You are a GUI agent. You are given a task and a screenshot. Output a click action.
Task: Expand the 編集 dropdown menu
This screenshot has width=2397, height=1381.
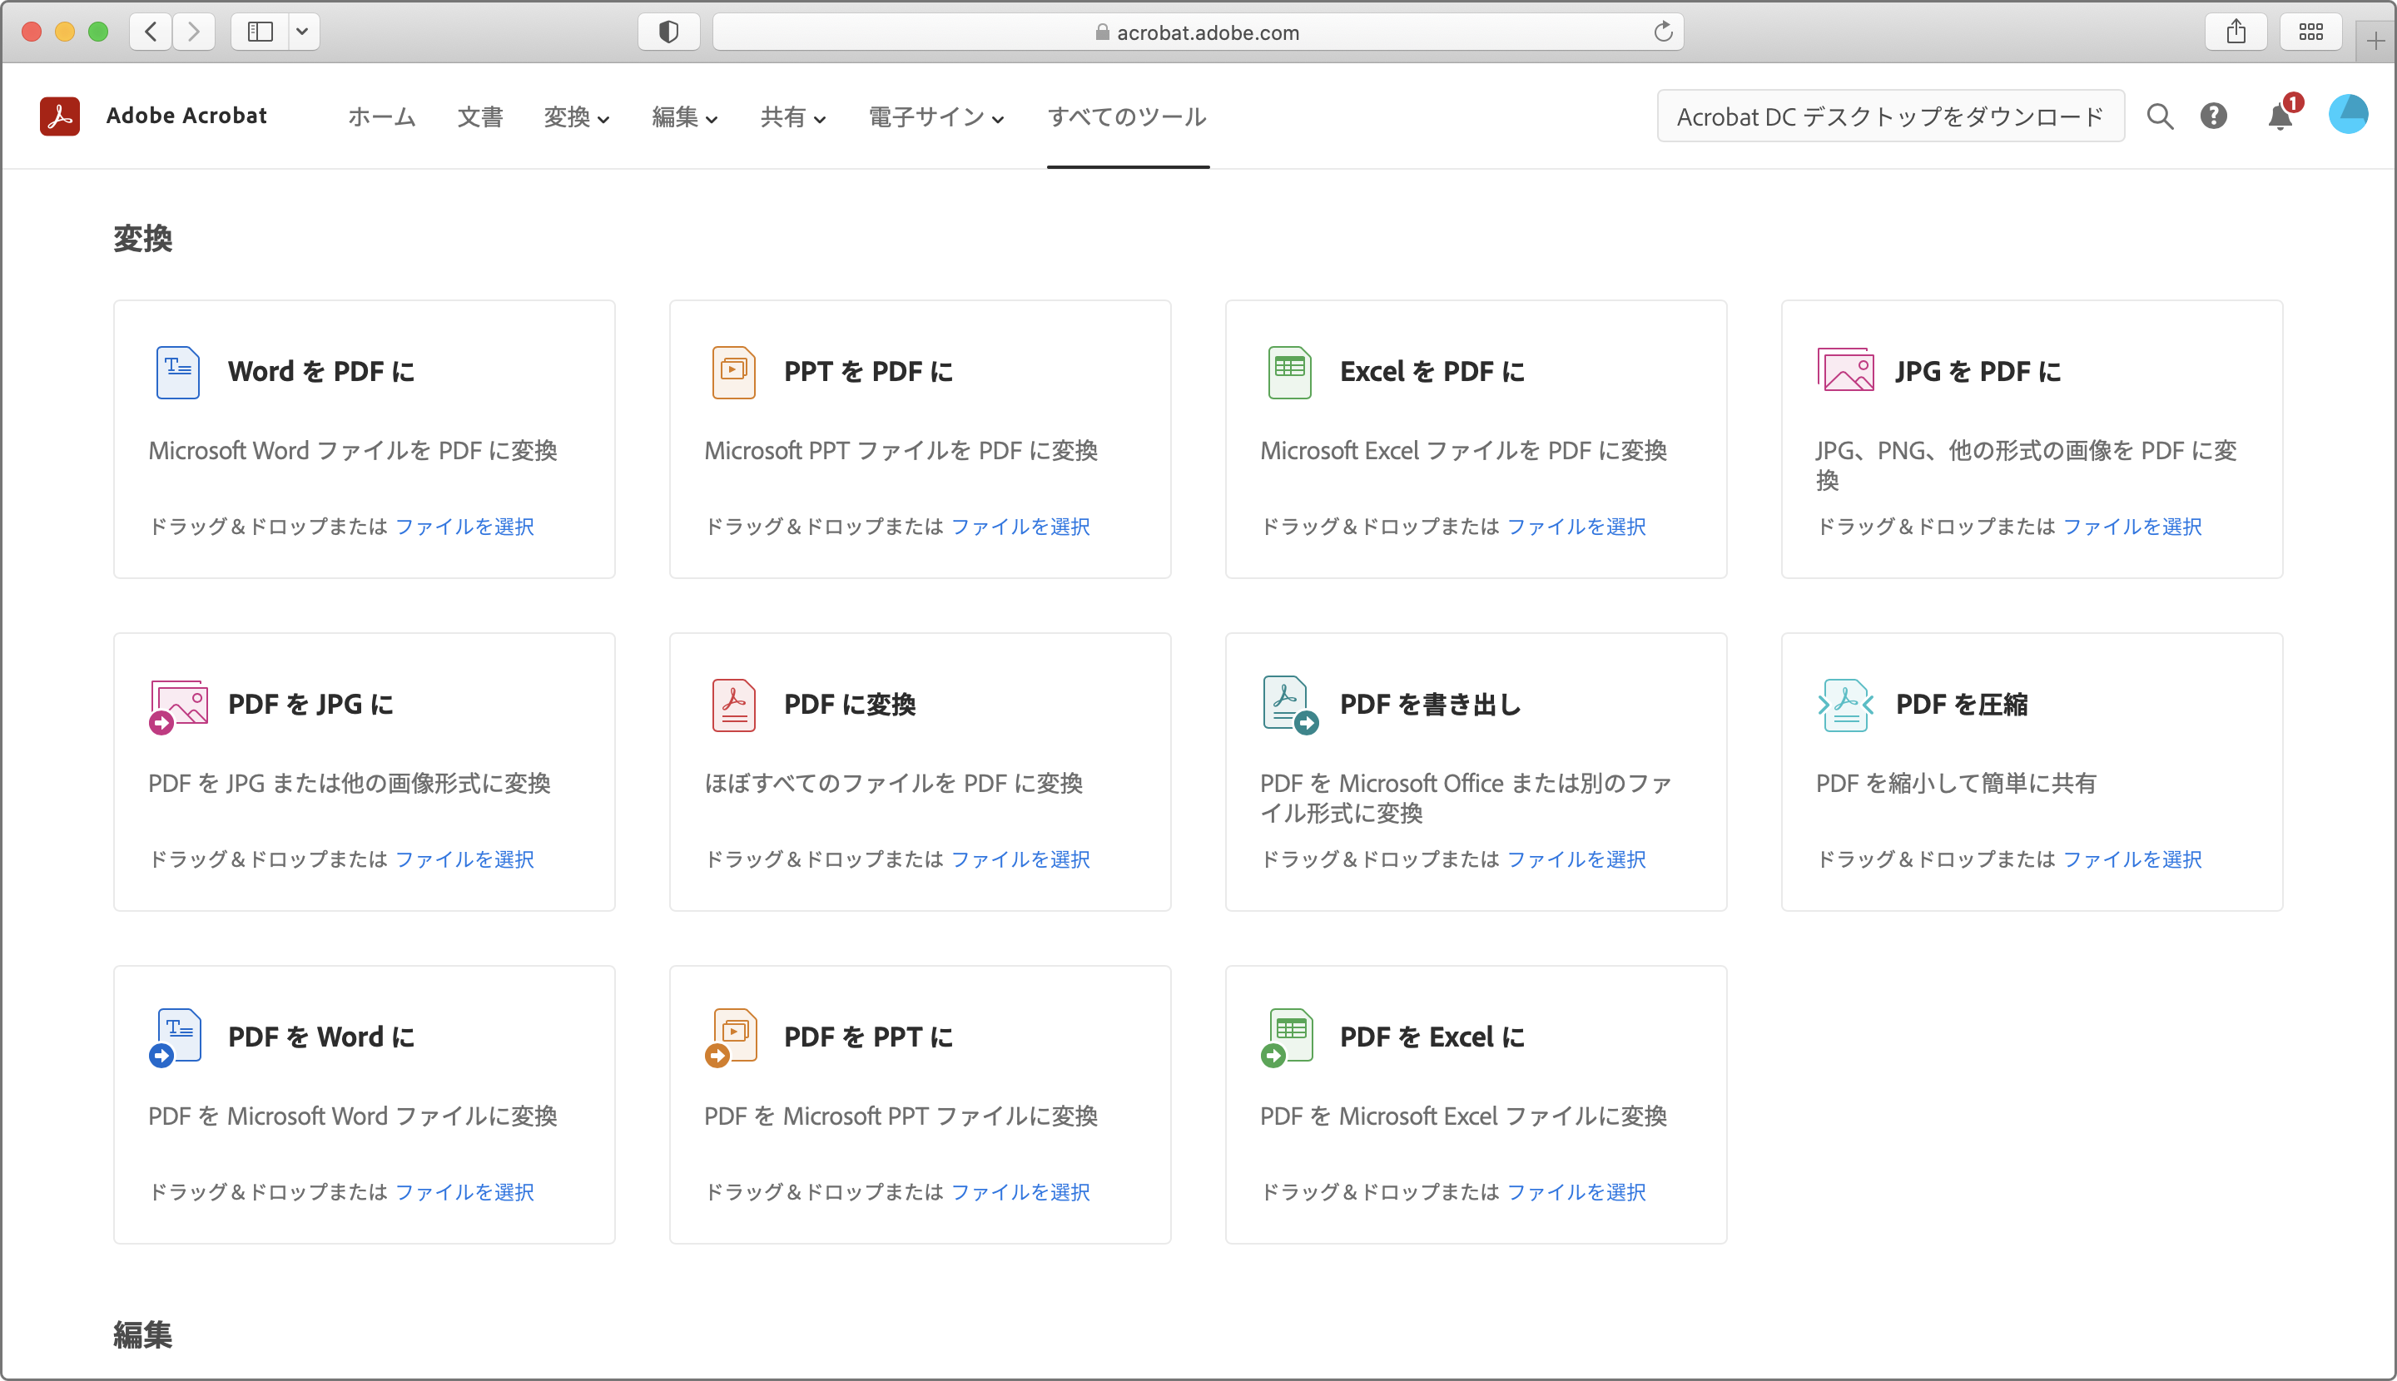[x=684, y=116]
